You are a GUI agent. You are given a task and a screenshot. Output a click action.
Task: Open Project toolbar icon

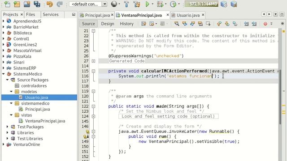(x=27, y=4)
